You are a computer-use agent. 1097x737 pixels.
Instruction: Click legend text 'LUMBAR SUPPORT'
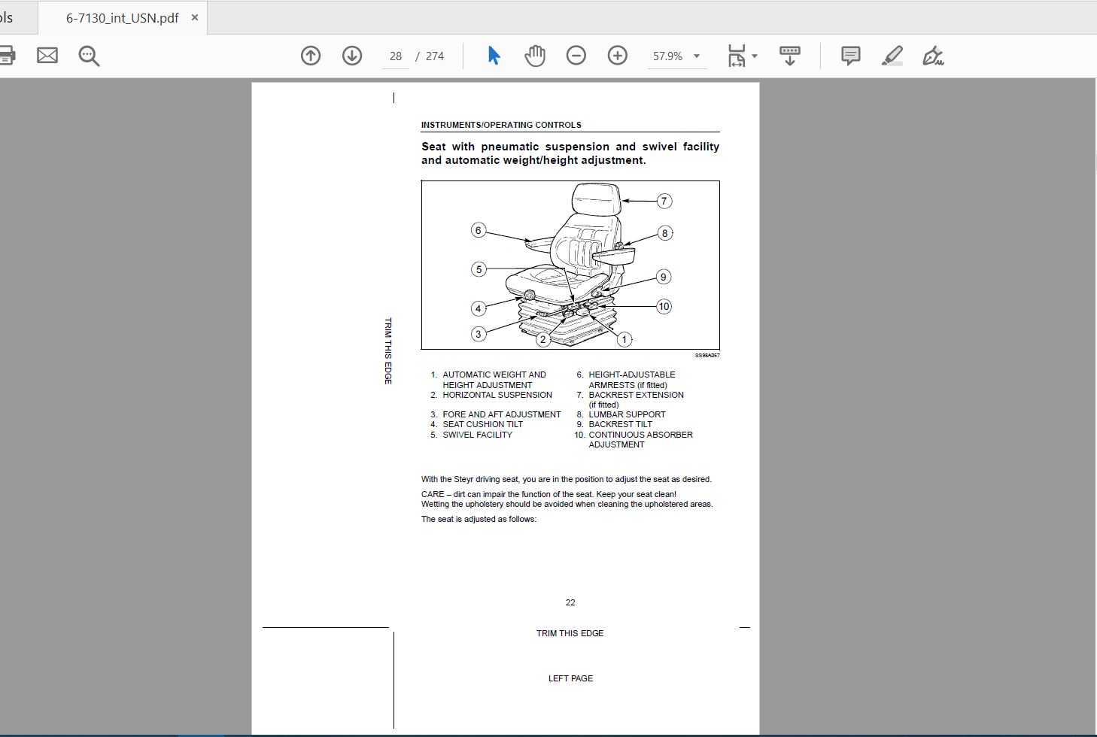(x=627, y=414)
